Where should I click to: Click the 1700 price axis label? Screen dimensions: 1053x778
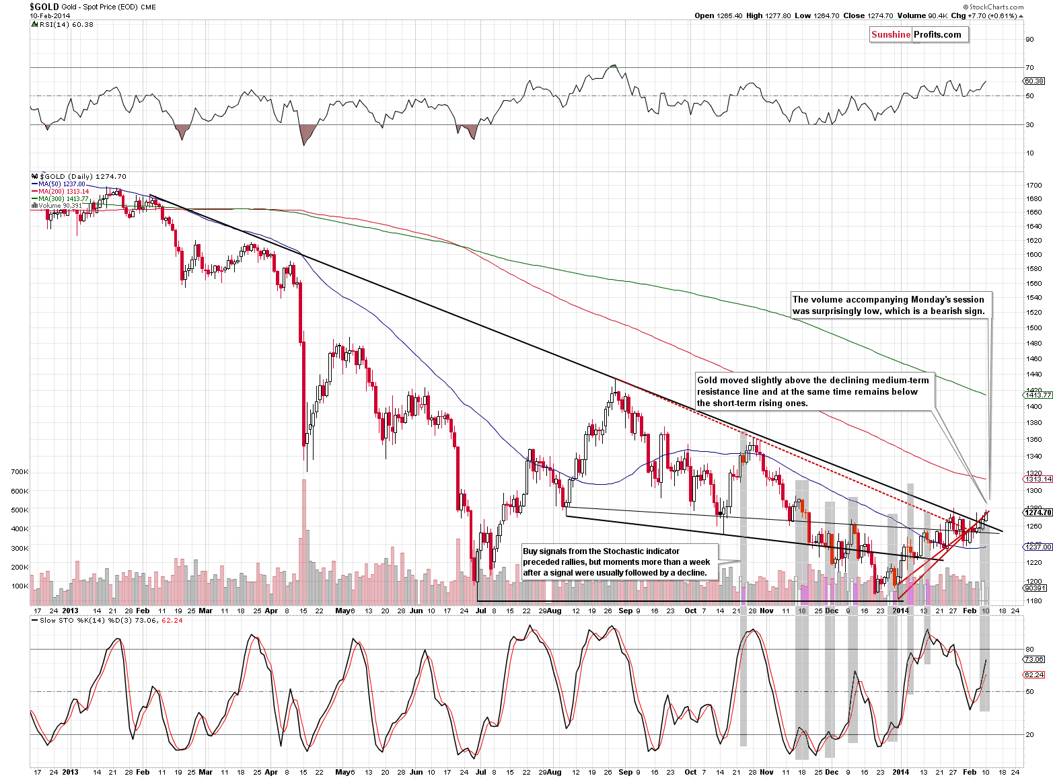tap(1033, 185)
